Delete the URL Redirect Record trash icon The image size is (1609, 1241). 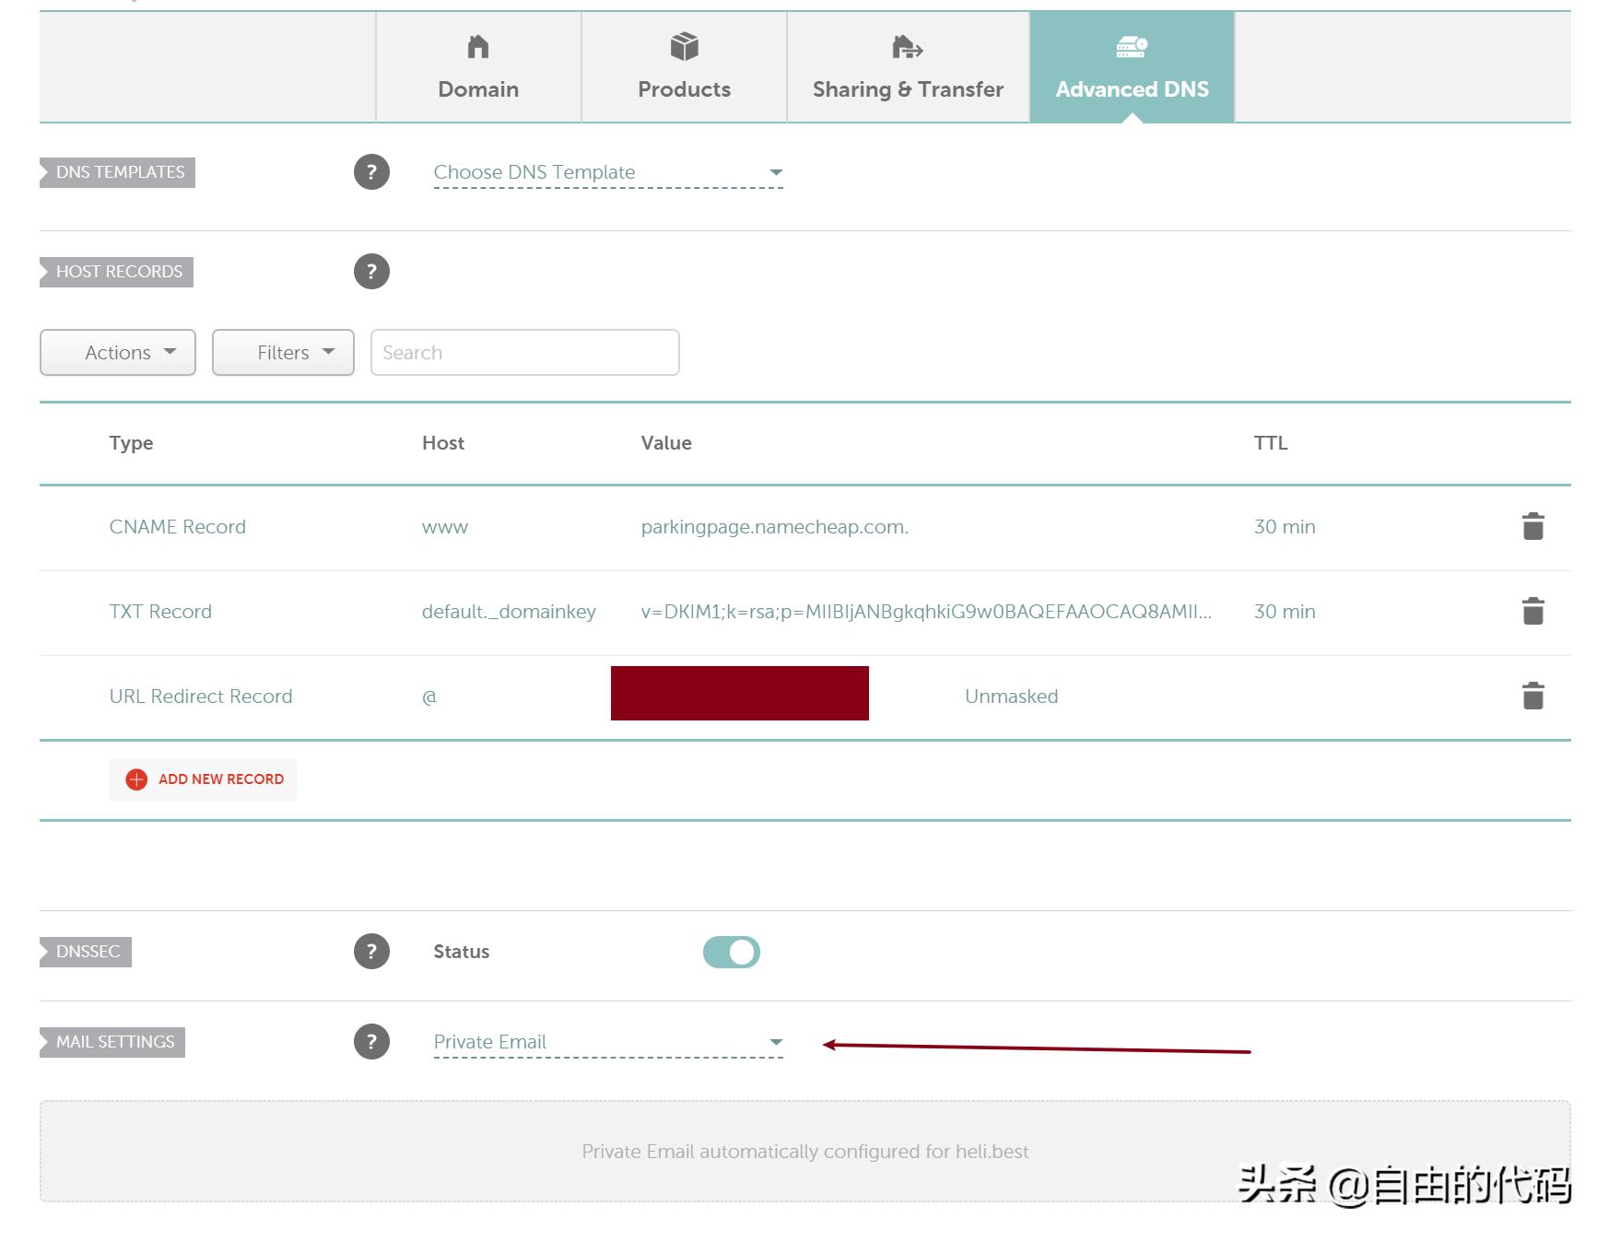[1533, 697]
